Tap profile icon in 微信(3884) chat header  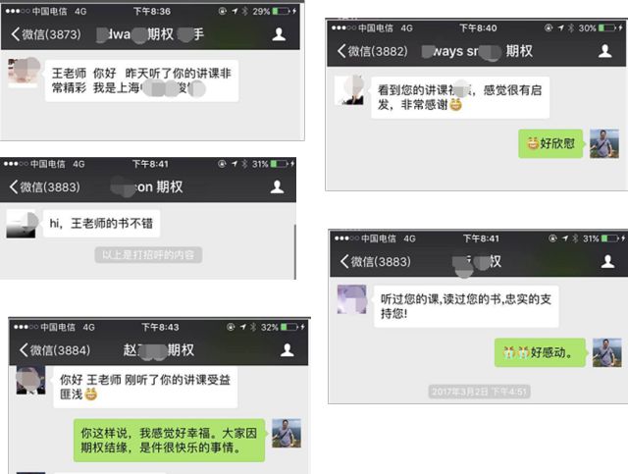[x=287, y=349]
